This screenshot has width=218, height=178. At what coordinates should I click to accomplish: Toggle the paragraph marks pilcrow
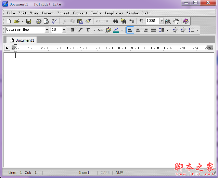(x=141, y=21)
